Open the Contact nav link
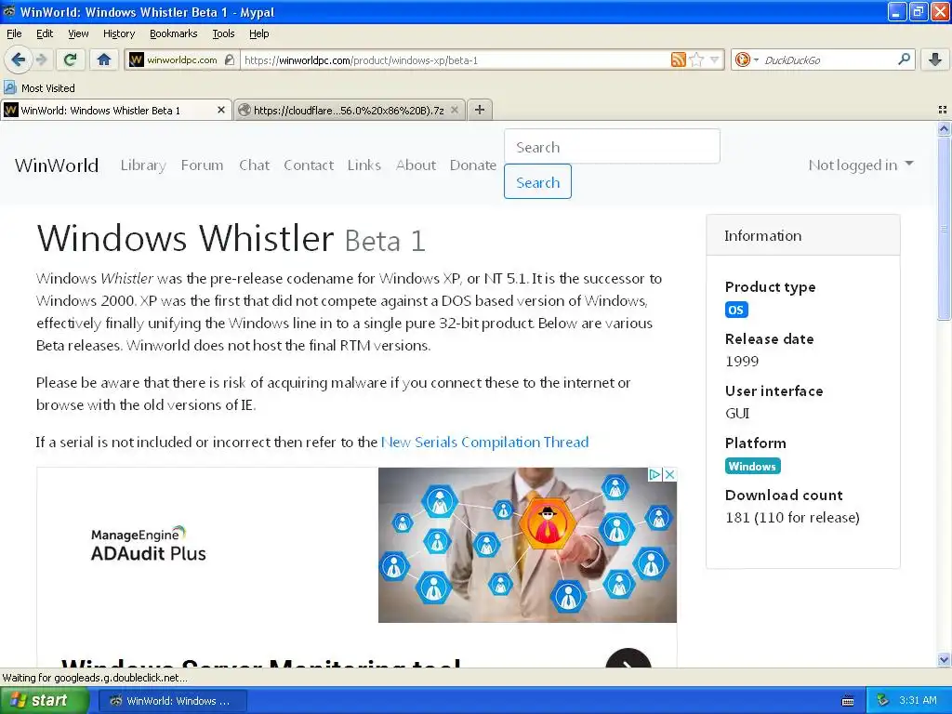 click(309, 165)
